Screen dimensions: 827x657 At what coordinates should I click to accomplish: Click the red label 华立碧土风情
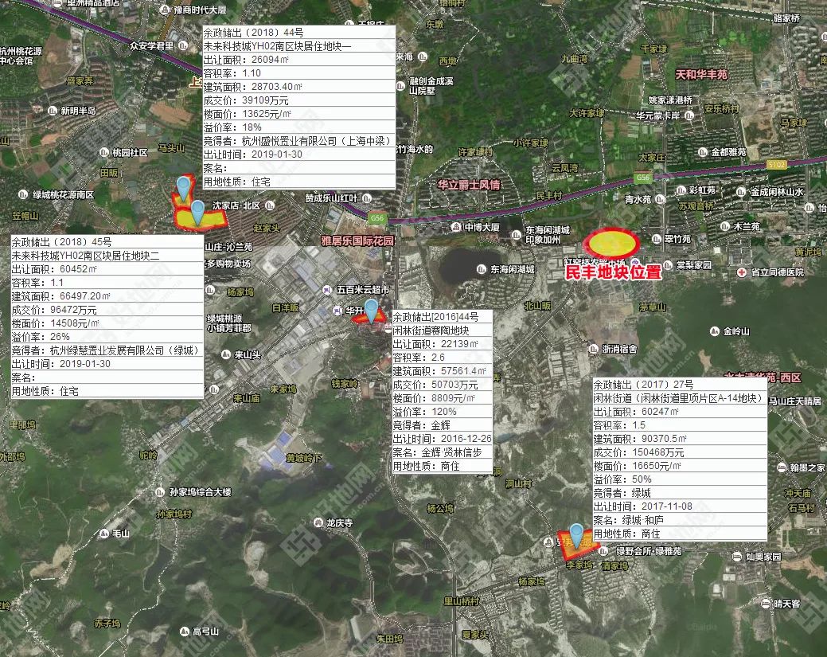pos(469,185)
